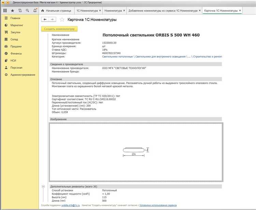Open the notifications bell icon
The height and width of the screenshot is (210, 256).
pos(35,11)
